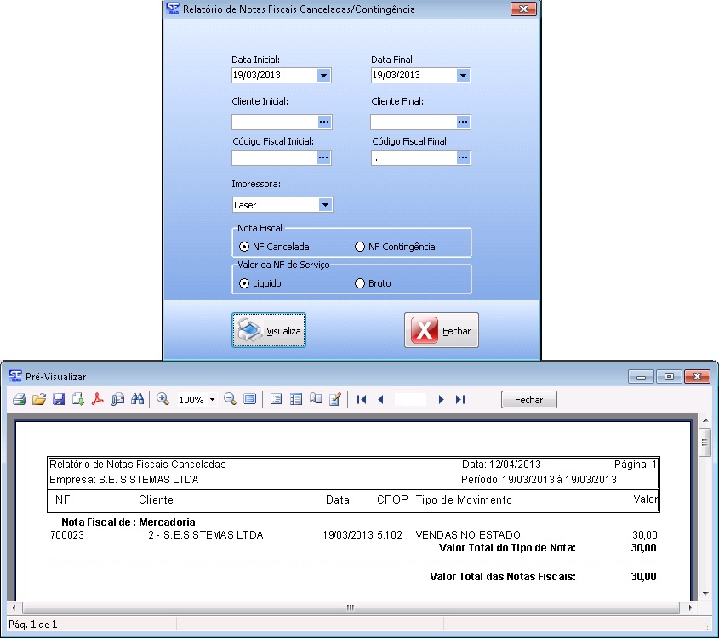Zoom out with the magnifier minus icon
The image size is (719, 639).
(x=230, y=400)
